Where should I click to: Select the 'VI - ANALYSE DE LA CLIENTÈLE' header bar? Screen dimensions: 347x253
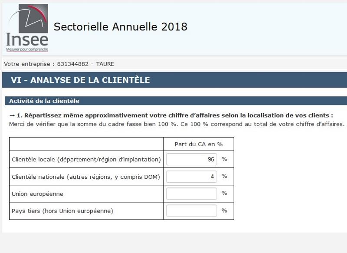[81, 80]
